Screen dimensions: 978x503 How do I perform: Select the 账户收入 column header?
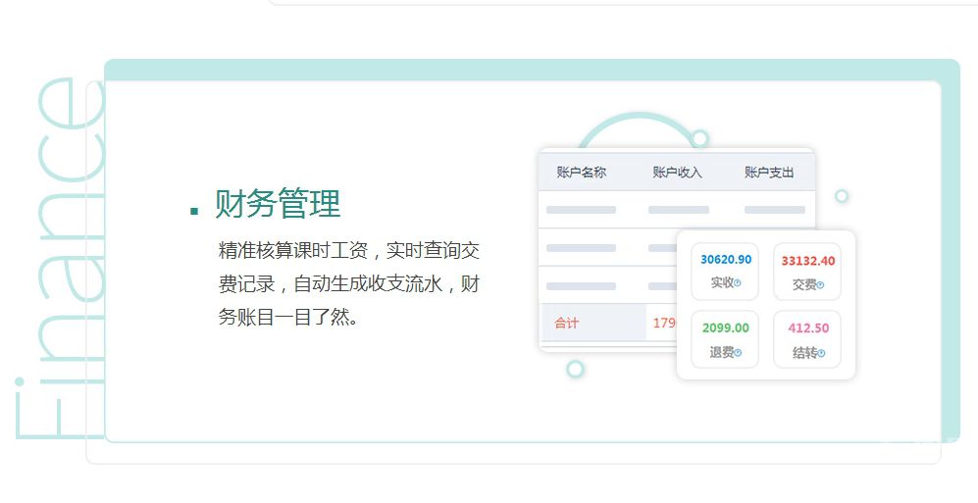(x=677, y=173)
